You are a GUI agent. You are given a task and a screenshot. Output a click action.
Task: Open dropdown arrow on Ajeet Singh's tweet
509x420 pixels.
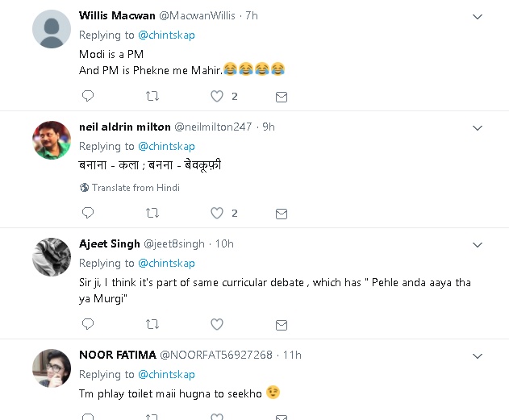pos(477,244)
